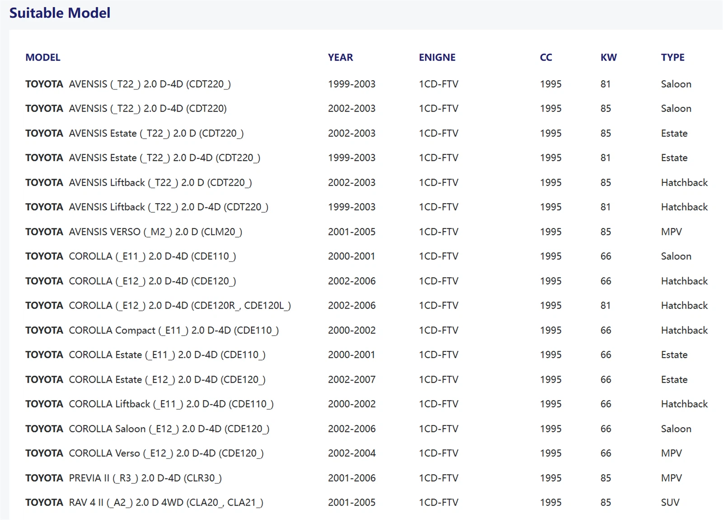Click Hatchback type in COROLLA Liftback row

(x=684, y=404)
